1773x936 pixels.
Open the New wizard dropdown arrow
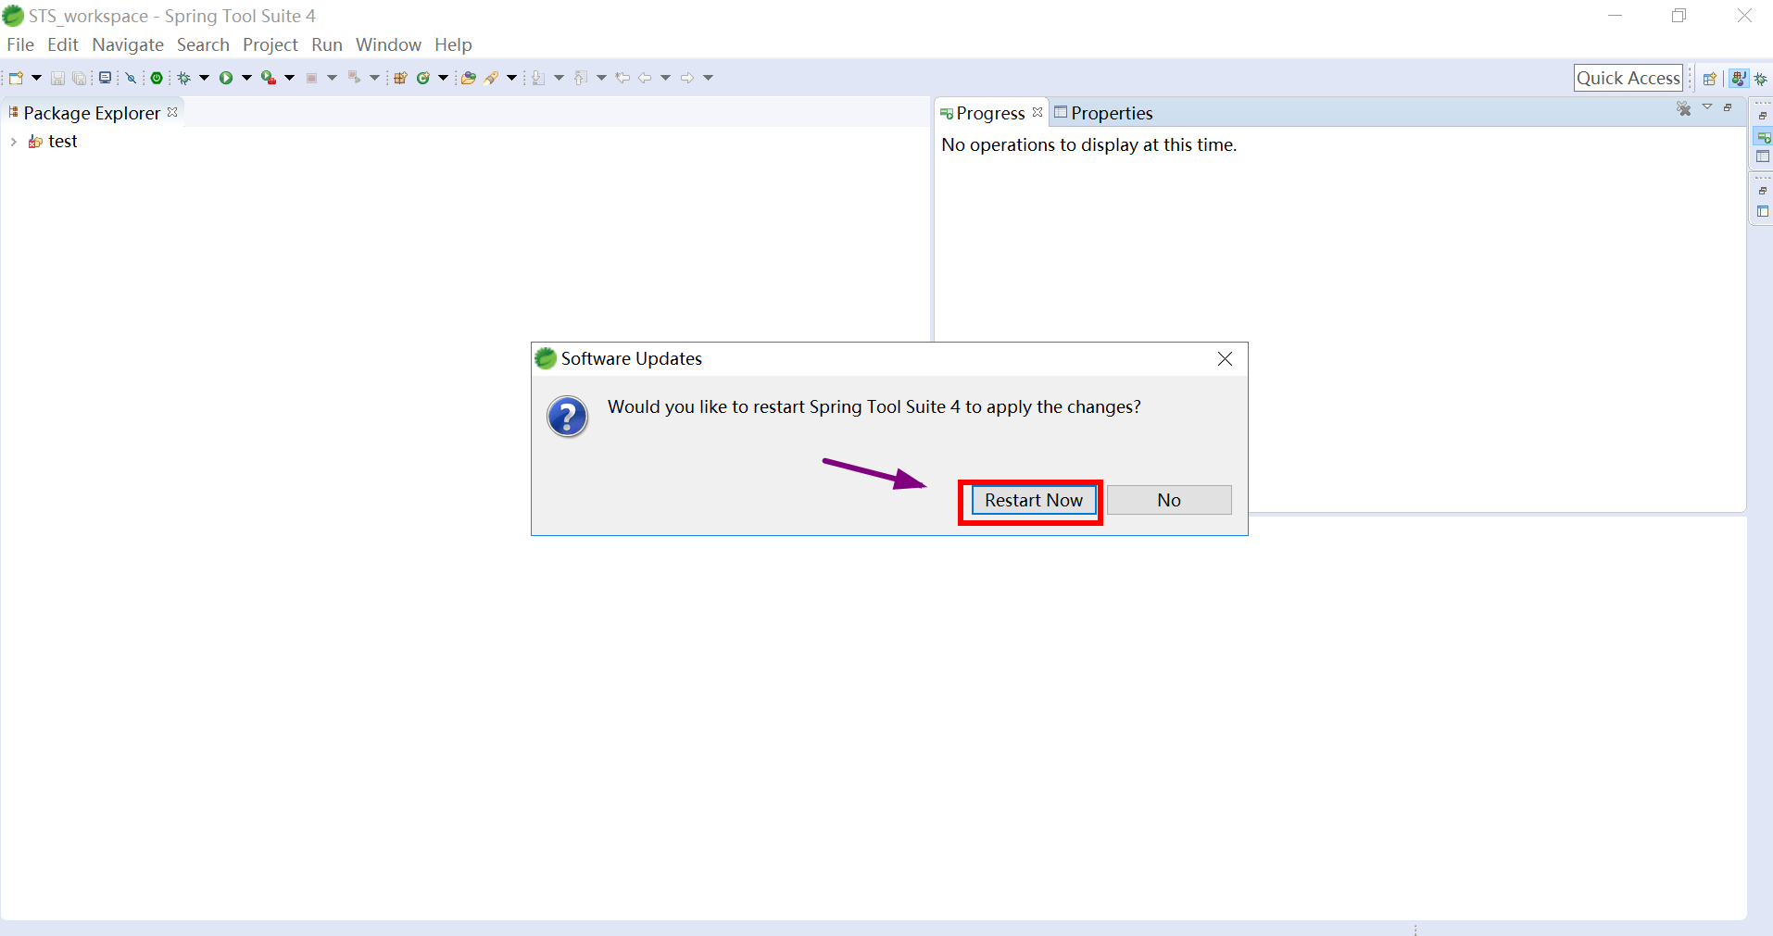[37, 78]
